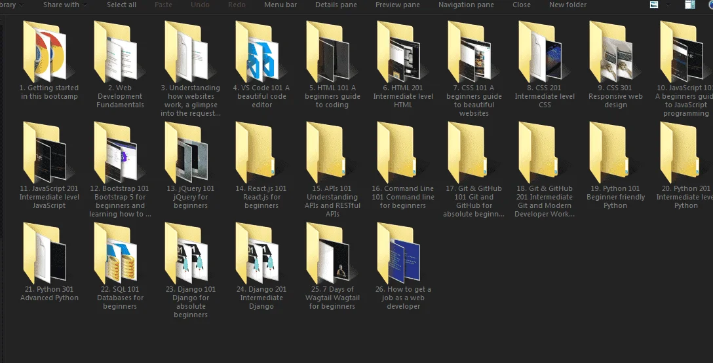Click Select all in the toolbar
The width and height of the screenshot is (713, 363).
tap(121, 5)
